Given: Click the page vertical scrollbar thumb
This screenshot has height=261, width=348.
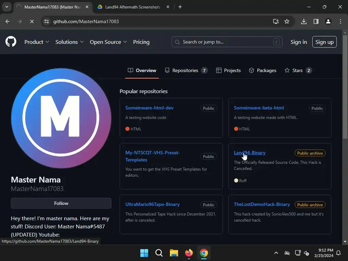Looking at the screenshot, I should tap(345, 87).
